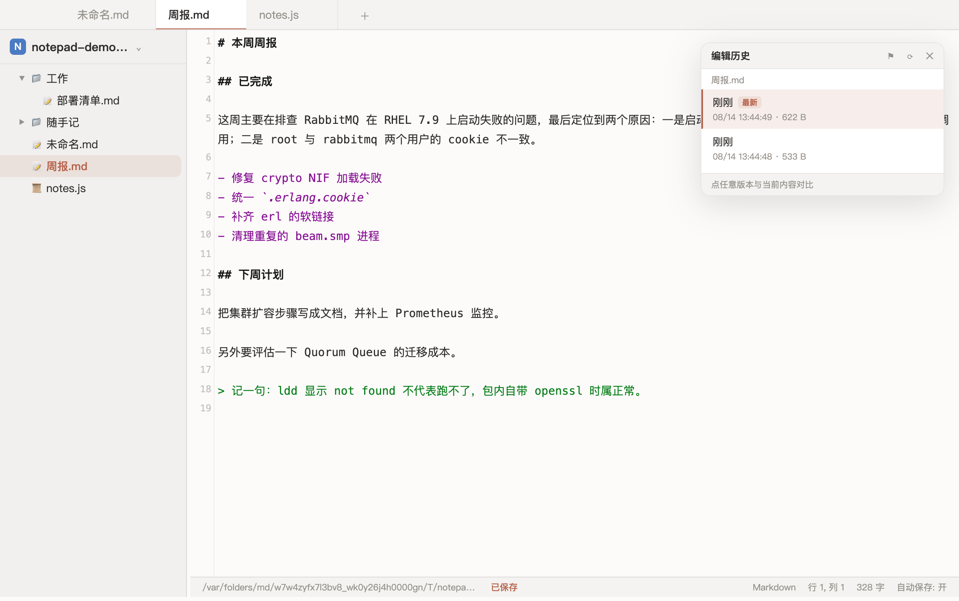Click the Markdown language mode in status bar
This screenshot has width=959, height=601.
click(x=774, y=587)
